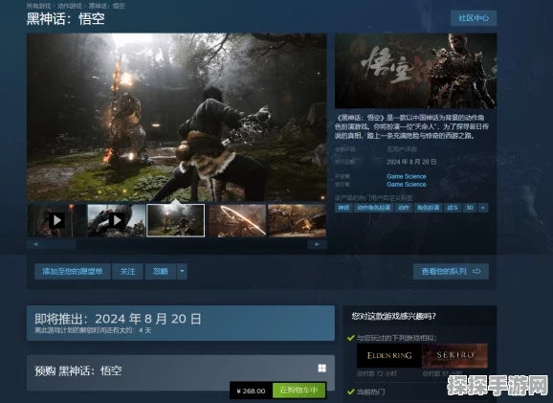The height and width of the screenshot is (403, 553).
Task: Click checkmark beside 当前热门
Action: (x=350, y=392)
